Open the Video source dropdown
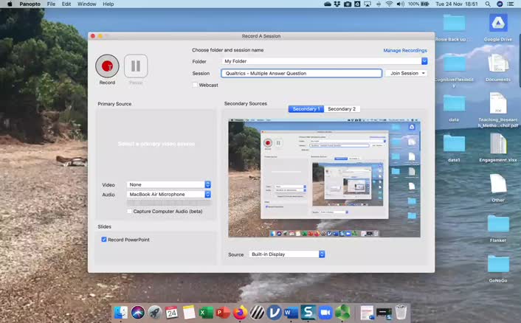The width and height of the screenshot is (521, 323). tap(169, 184)
